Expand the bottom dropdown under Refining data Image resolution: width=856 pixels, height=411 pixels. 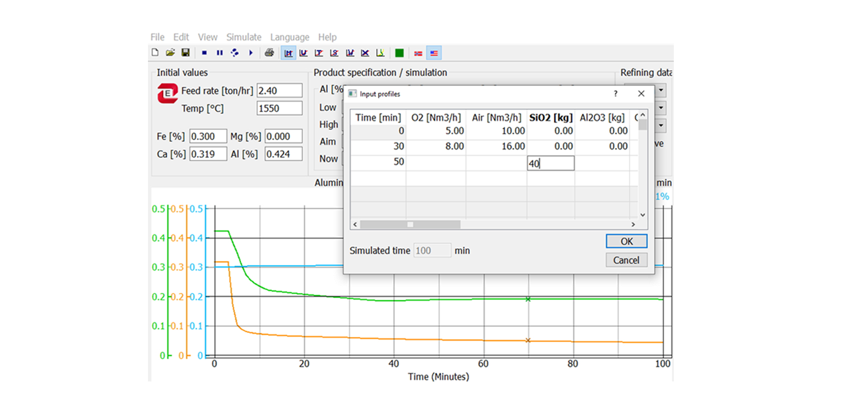click(x=661, y=126)
